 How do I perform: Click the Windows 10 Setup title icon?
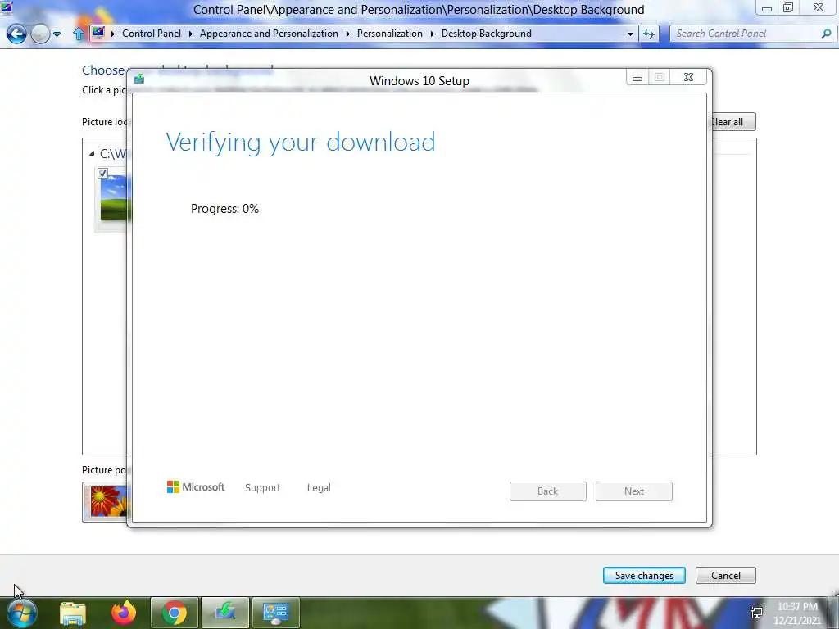139,79
